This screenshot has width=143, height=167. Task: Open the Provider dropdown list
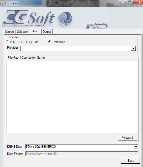click(133, 49)
